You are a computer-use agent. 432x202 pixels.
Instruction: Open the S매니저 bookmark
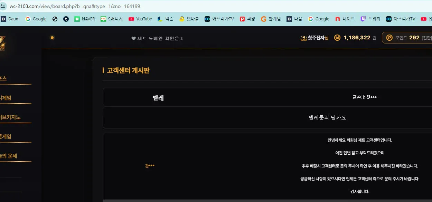(x=112, y=19)
